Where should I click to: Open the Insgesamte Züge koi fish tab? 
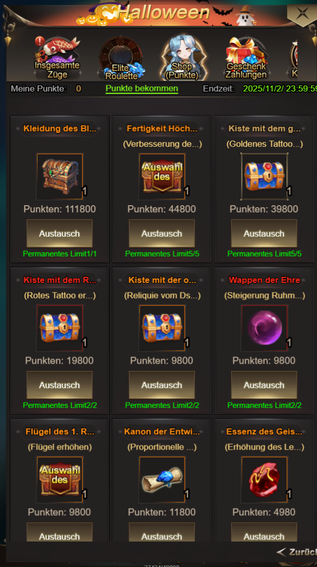tap(57, 58)
